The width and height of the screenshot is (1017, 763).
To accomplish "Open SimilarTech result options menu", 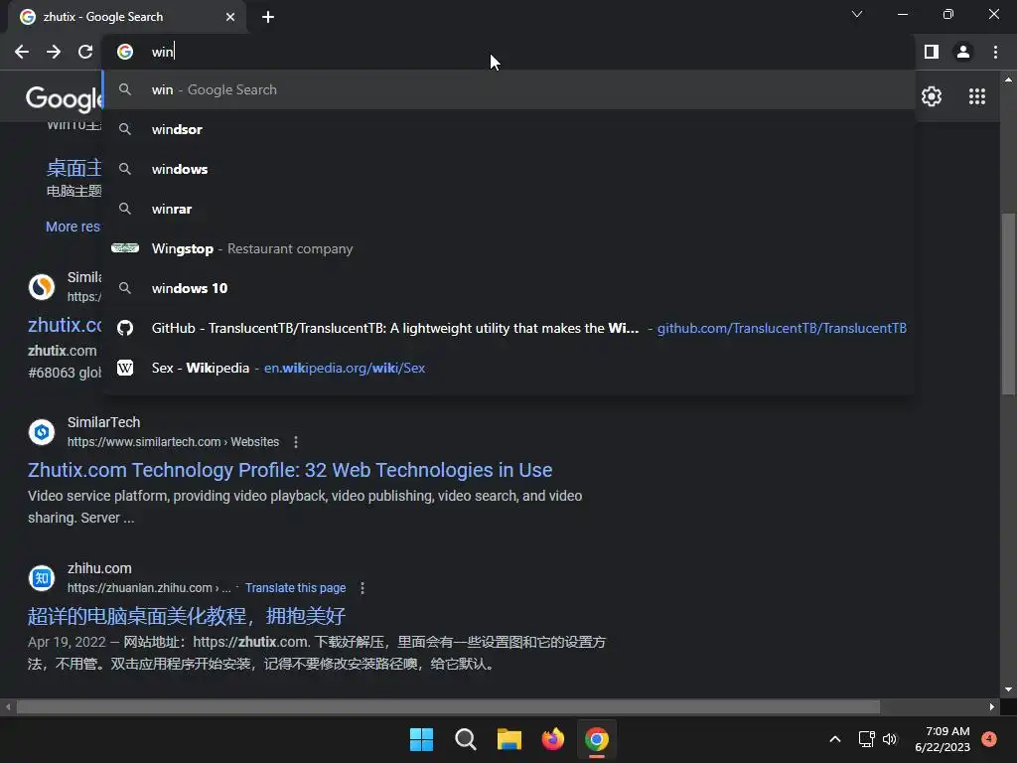I will click(x=296, y=442).
